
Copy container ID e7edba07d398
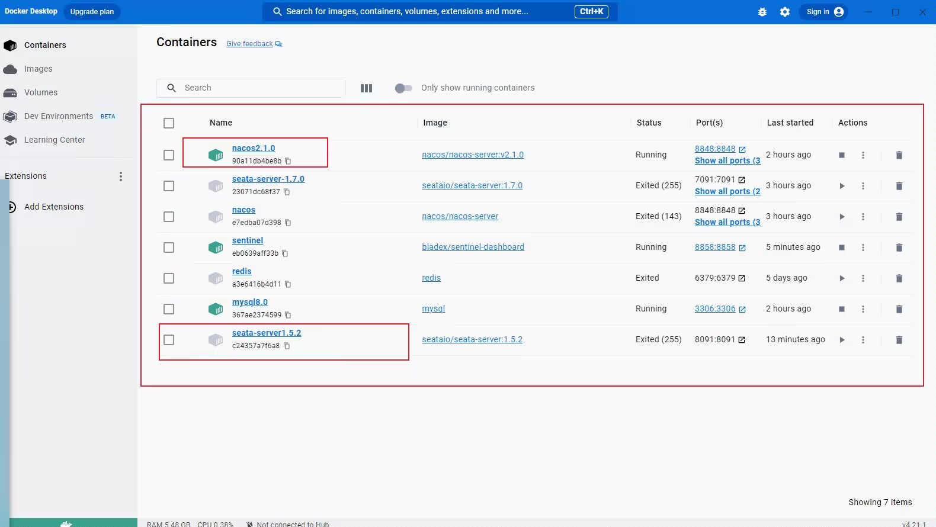288,223
